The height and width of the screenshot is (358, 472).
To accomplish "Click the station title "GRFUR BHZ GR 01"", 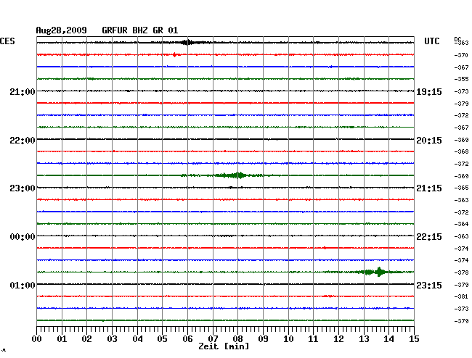I will tap(140, 30).
